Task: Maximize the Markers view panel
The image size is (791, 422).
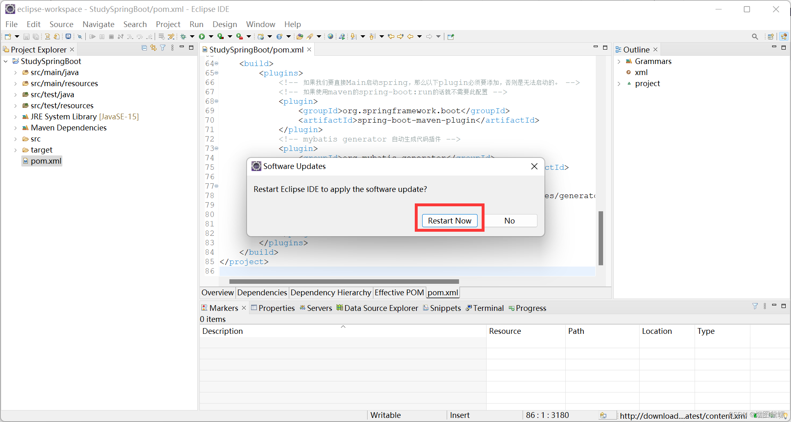Action: pyautogui.click(x=784, y=306)
